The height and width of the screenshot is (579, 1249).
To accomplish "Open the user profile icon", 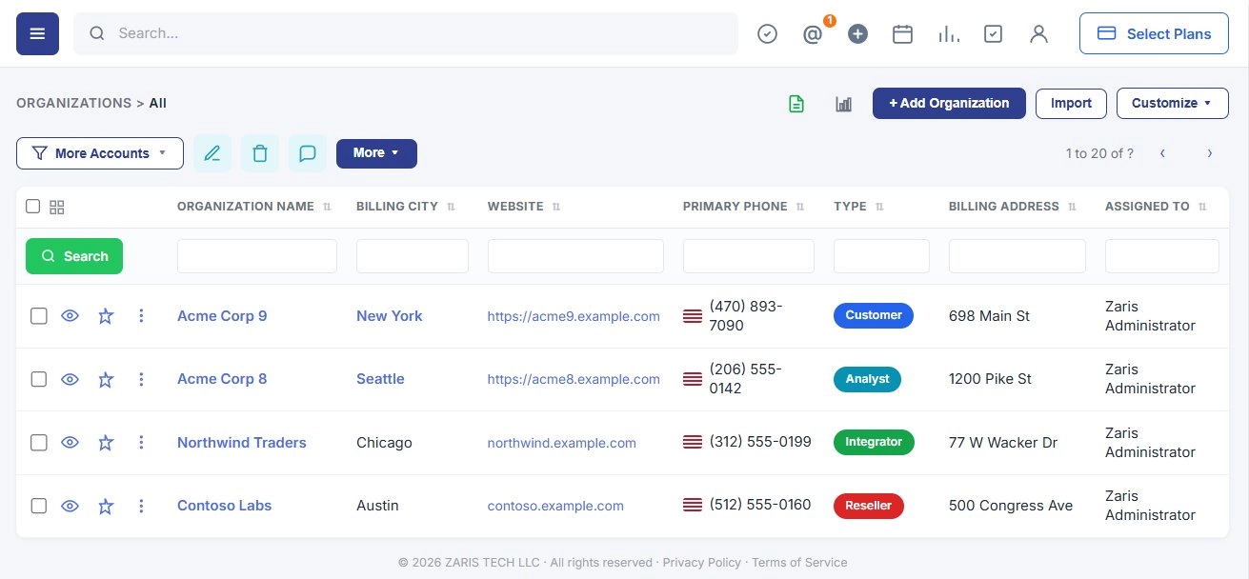I will point(1038,34).
